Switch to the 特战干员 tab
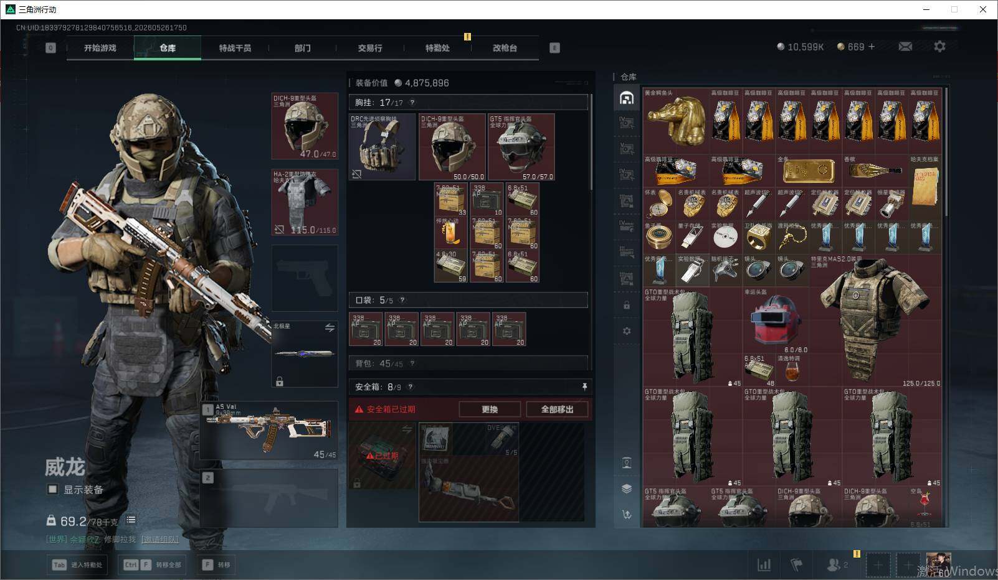This screenshot has width=998, height=580. pyautogui.click(x=235, y=48)
